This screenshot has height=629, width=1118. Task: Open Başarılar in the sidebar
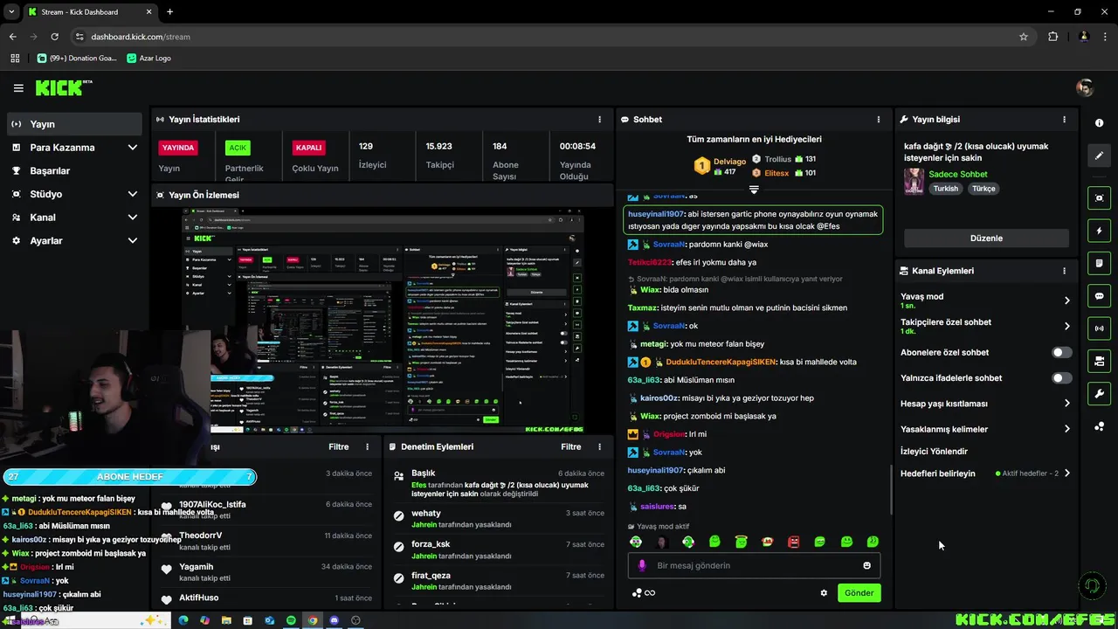click(74, 170)
